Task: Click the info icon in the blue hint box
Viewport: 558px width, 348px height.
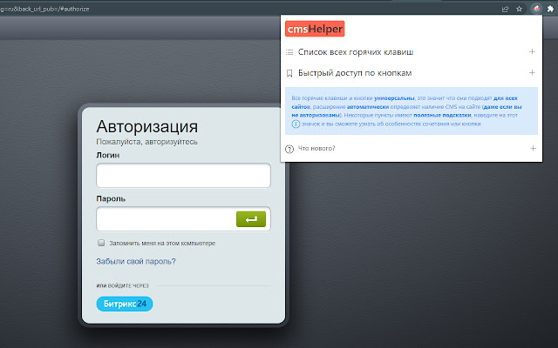Action: tap(296, 124)
